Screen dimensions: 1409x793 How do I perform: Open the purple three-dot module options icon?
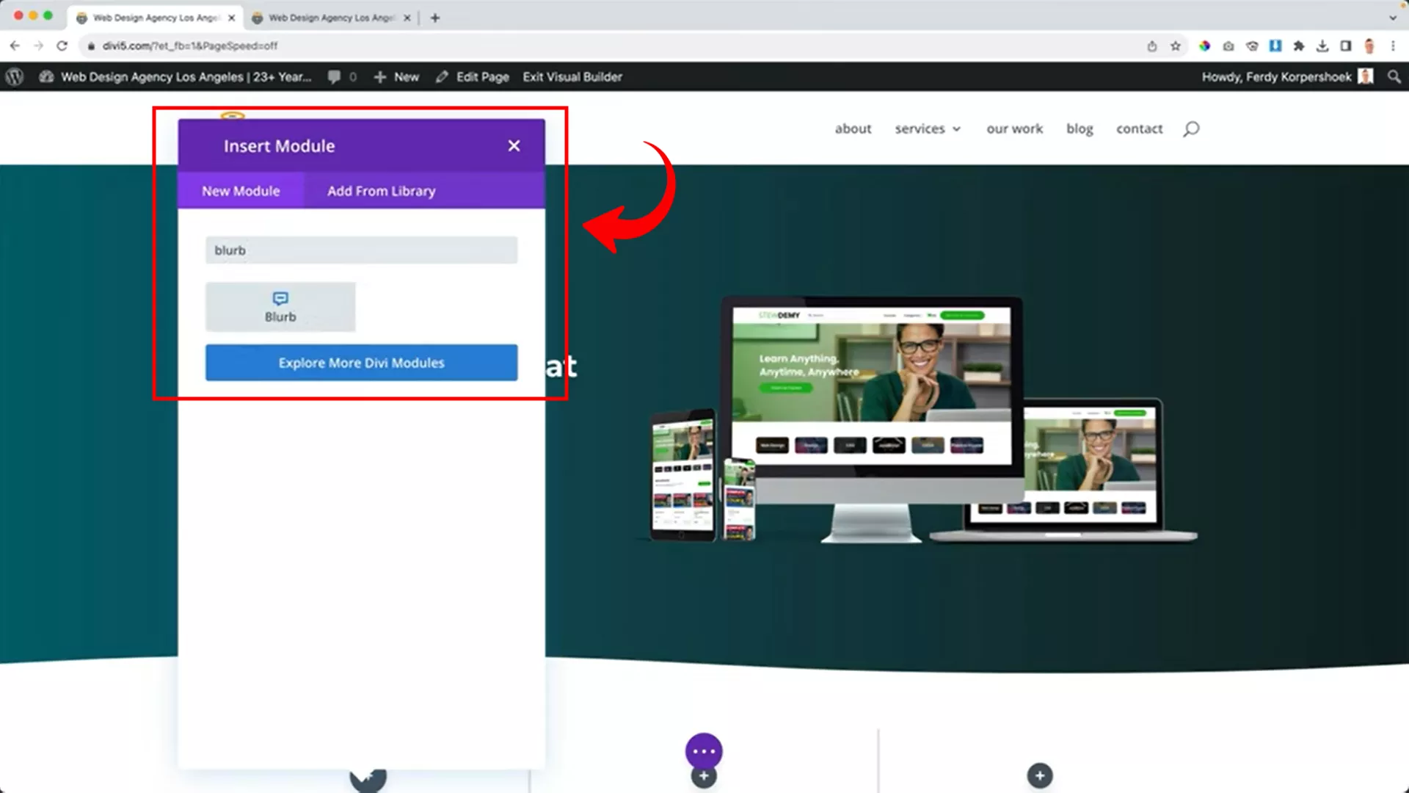[x=704, y=750]
